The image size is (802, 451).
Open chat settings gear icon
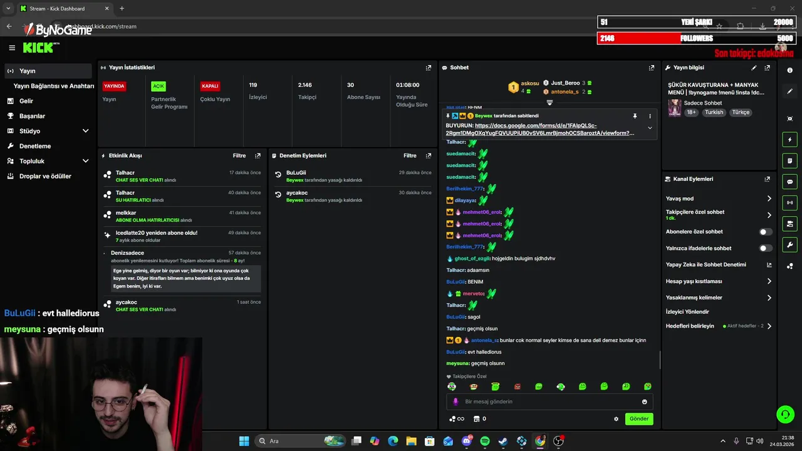tap(616, 419)
